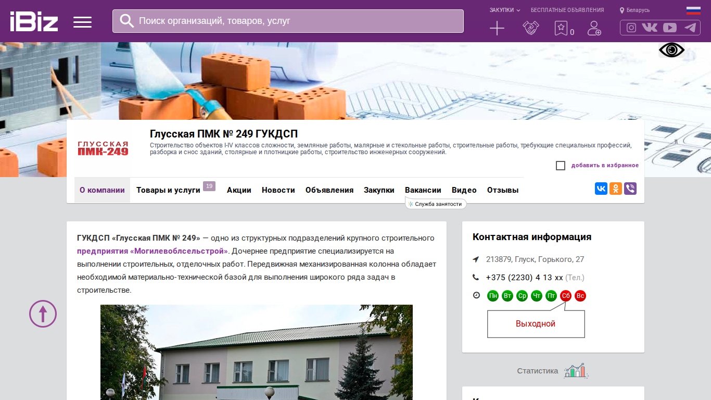The height and width of the screenshot is (400, 711).
Task: Click the company building photo
Action: [257, 352]
